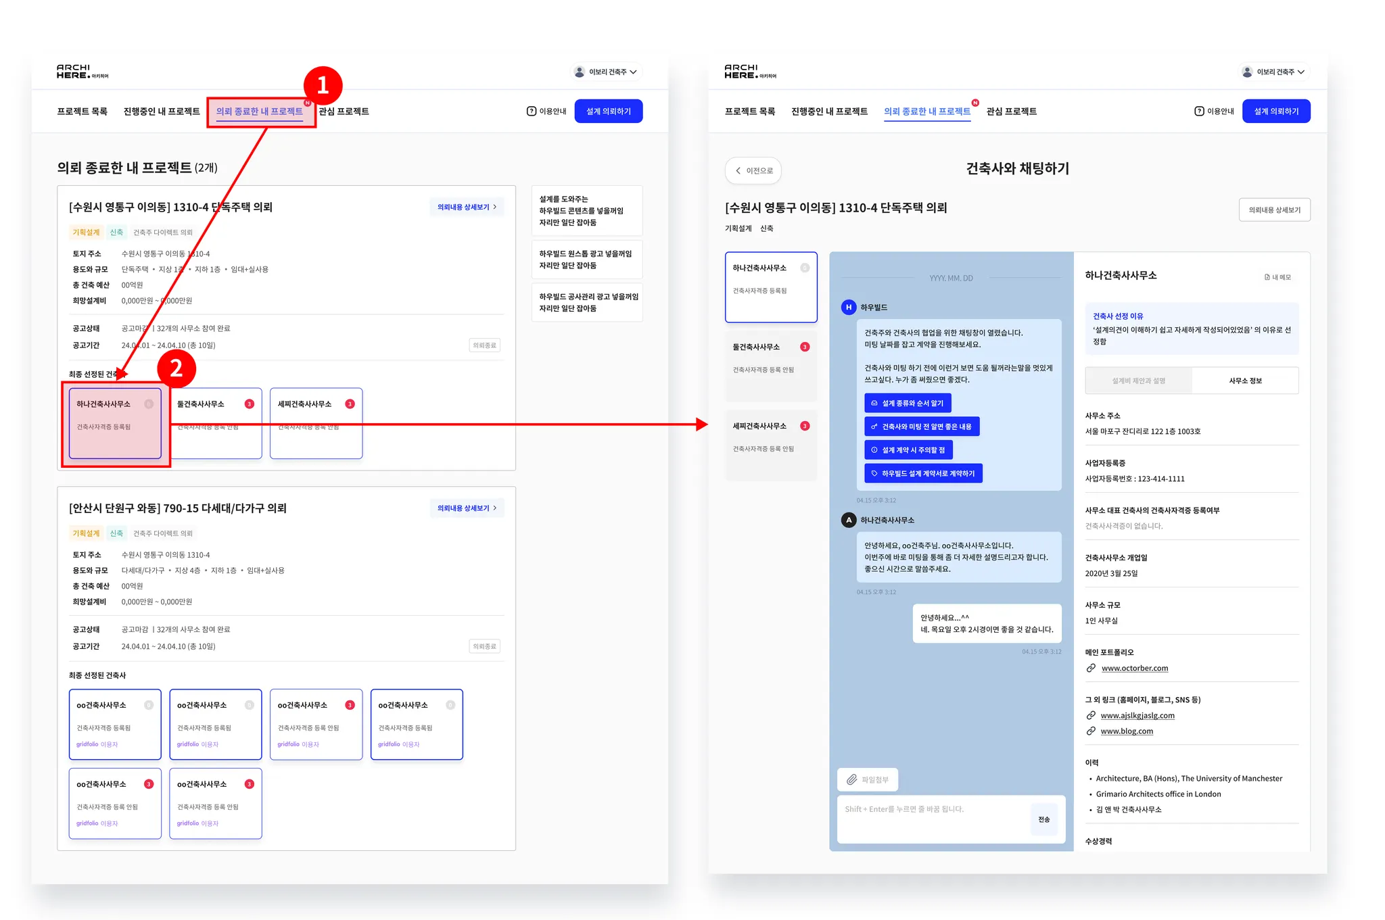Screen dimensions: 1385x920
Task: Switch to 설계비 제안과 설명 tab
Action: (1138, 381)
